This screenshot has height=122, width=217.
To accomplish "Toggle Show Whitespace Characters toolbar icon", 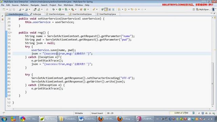I will pyautogui.click(x=113, y=9).
